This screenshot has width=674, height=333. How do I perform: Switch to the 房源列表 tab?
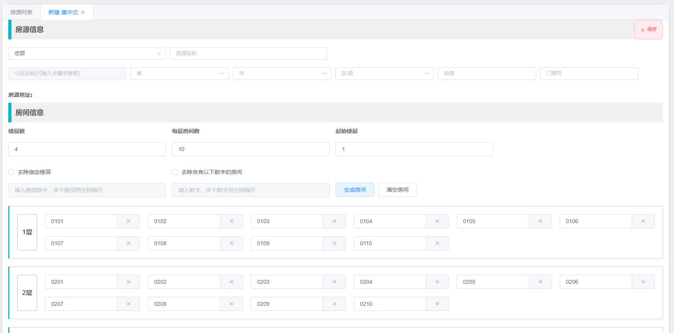(x=21, y=13)
